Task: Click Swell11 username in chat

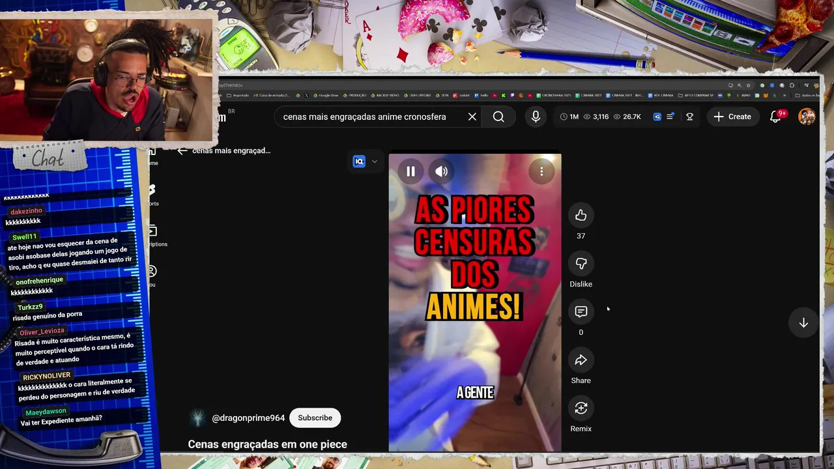Action: (x=24, y=236)
